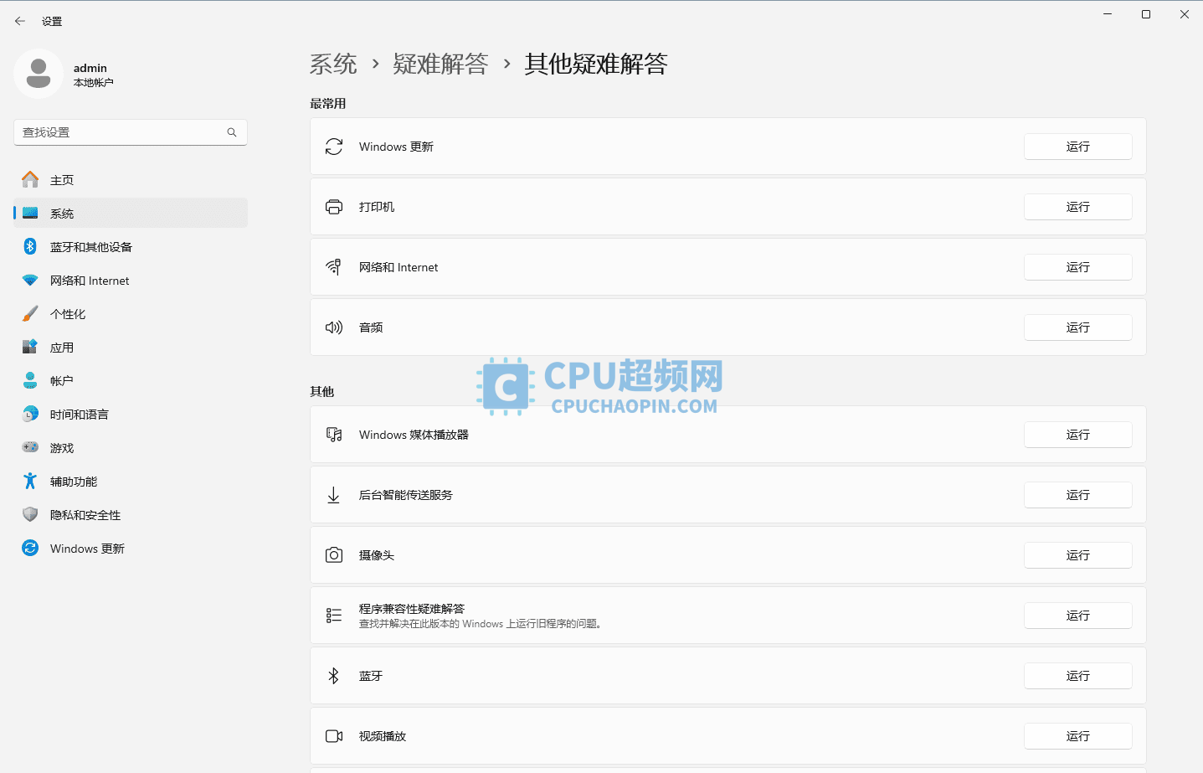This screenshot has height=773, width=1203.
Task: Click the video icon beside 视频播放
Action: pos(334,735)
